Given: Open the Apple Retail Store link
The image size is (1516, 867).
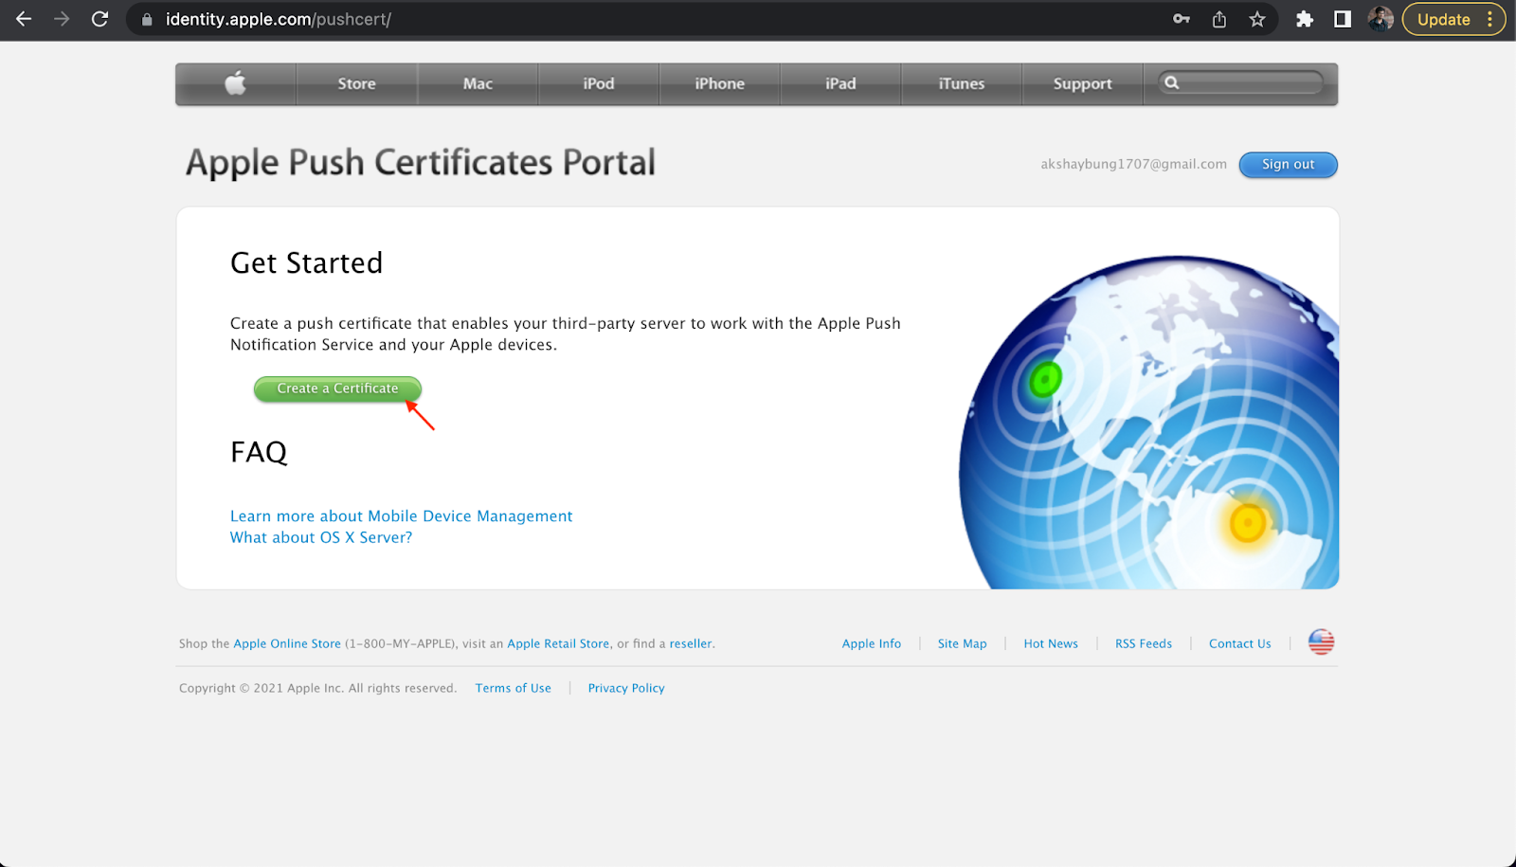Looking at the screenshot, I should (x=558, y=643).
